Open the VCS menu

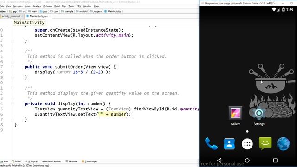click(78, 6)
